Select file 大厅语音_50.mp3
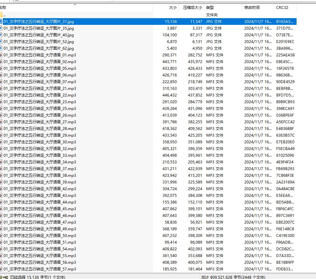This screenshot has height=279, width=316. click(40, 236)
